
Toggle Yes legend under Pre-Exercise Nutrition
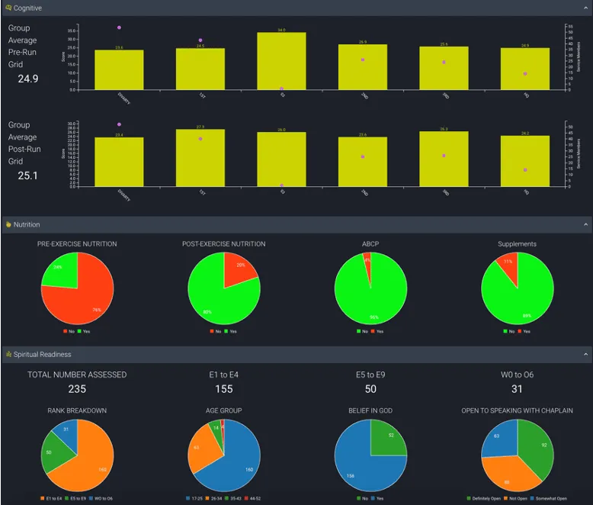tap(84, 331)
